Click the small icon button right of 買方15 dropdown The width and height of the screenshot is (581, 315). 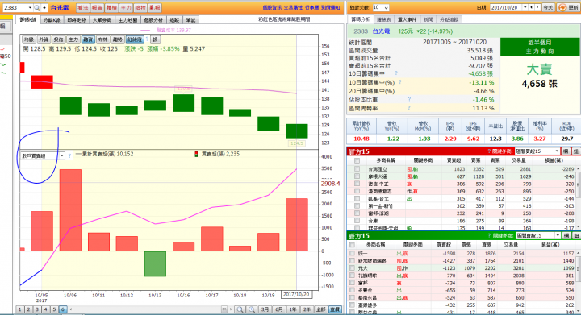566,151
